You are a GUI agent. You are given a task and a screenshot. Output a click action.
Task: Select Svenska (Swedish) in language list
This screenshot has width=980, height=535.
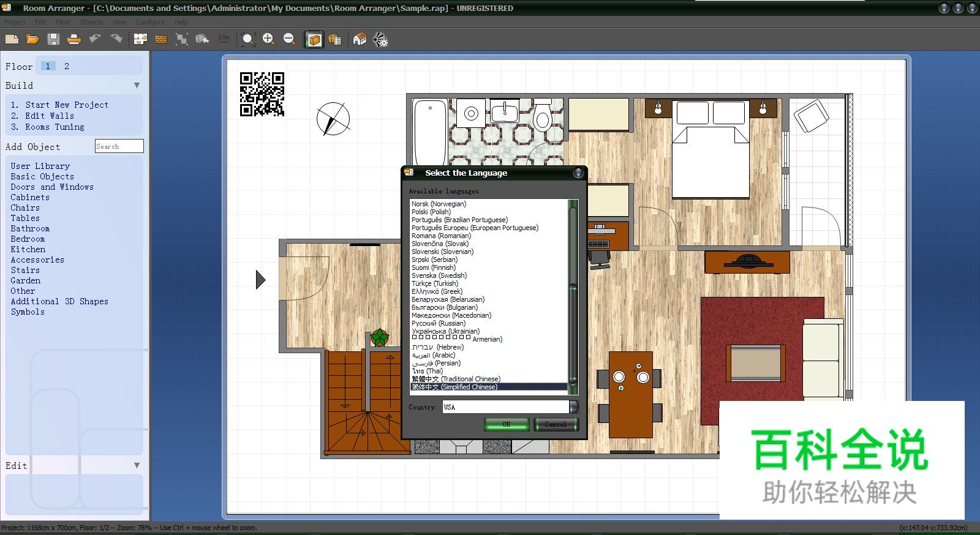(439, 275)
